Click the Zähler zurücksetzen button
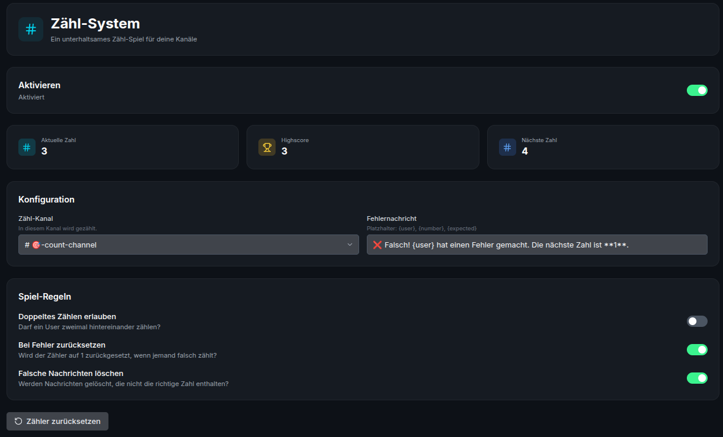 point(57,421)
